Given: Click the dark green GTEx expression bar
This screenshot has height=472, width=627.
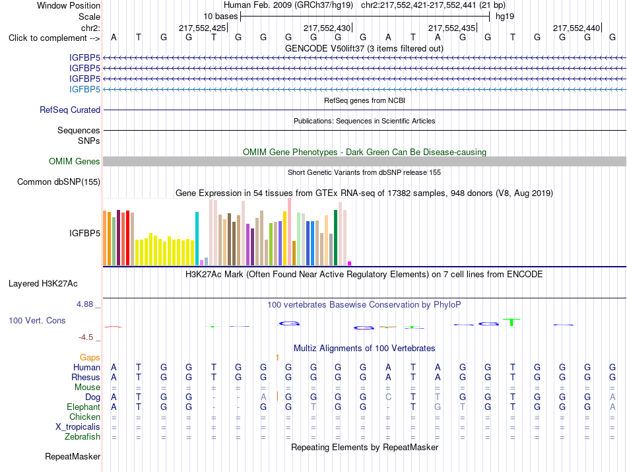Looking at the screenshot, I should (x=335, y=238).
